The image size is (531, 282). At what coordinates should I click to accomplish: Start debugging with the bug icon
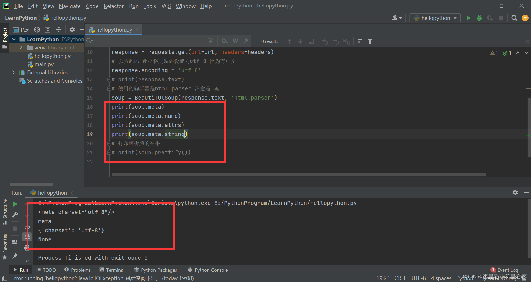pyautogui.click(x=479, y=18)
